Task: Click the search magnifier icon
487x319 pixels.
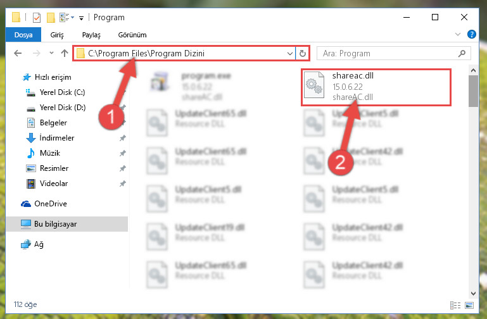Action: pos(462,54)
